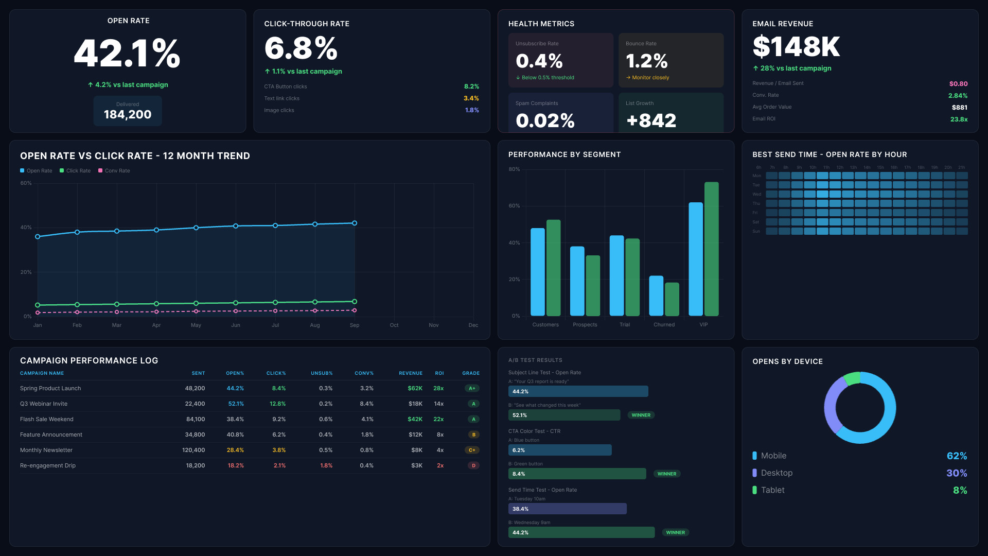Image resolution: width=988 pixels, height=556 pixels.
Task: Select the Flash Sale Weekend campaign row
Action: (250, 419)
